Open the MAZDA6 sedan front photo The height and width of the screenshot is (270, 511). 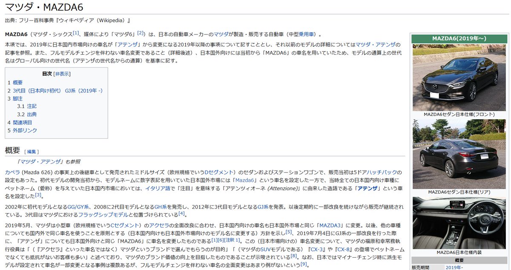tap(459, 77)
